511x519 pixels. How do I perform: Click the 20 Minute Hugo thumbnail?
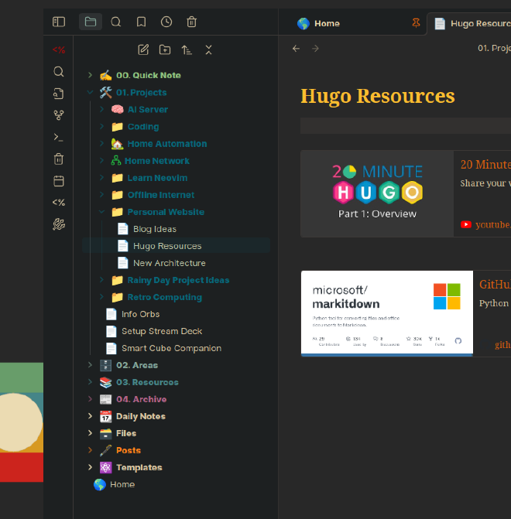(377, 193)
